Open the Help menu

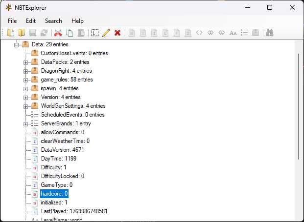point(77,21)
